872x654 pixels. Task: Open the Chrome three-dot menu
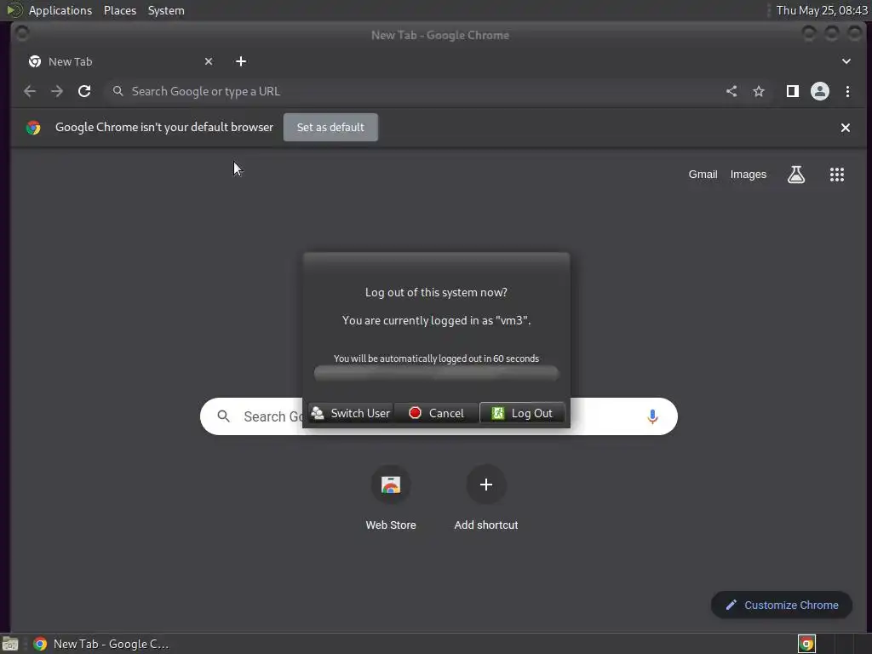tap(847, 91)
